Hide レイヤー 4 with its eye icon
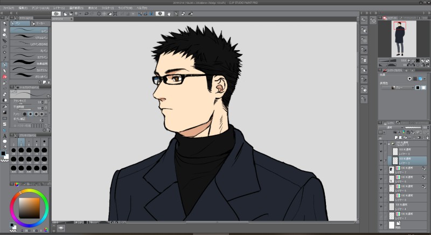This screenshot has height=235, width=431. 381,206
